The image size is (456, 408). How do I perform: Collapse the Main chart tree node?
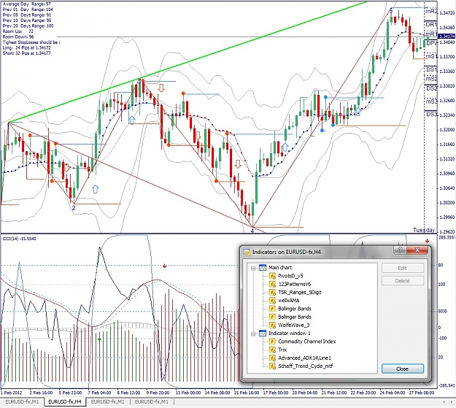coord(253,268)
